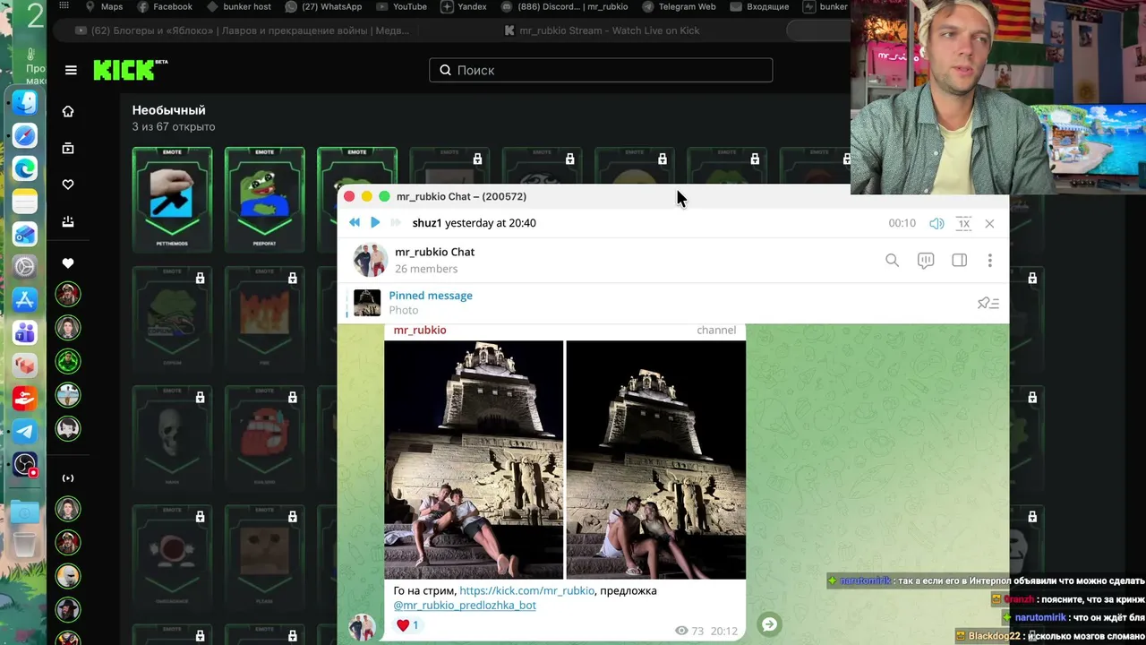Select the PEEPOFAT emote card

264,199
